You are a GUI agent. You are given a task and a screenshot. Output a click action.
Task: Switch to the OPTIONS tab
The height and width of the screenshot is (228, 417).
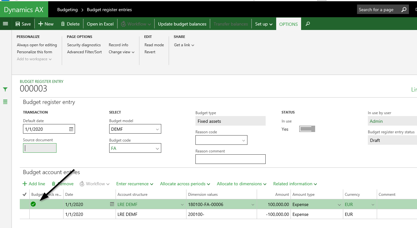288,24
